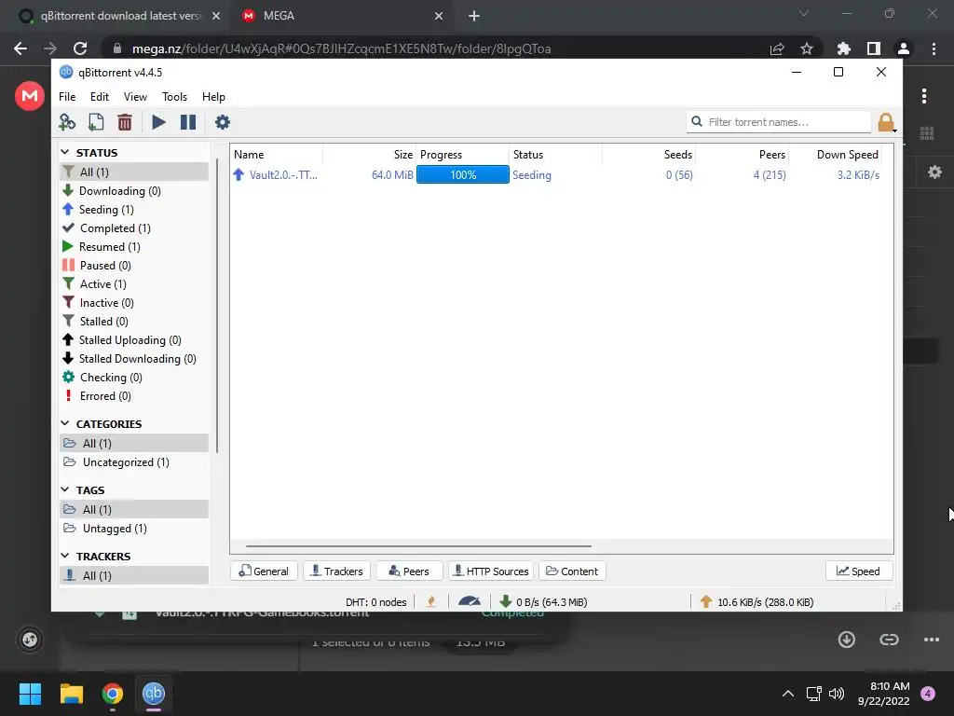Image resolution: width=954 pixels, height=716 pixels.
Task: Click the 100% progress bar of Vault2.0
Action: click(463, 174)
